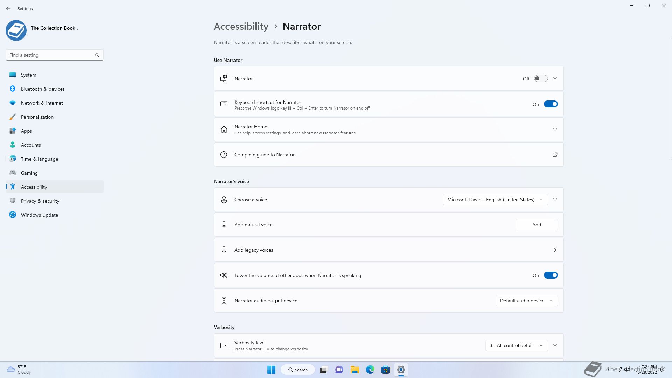This screenshot has width=672, height=378.
Task: Toggle Narrator on
Action: pos(541,79)
